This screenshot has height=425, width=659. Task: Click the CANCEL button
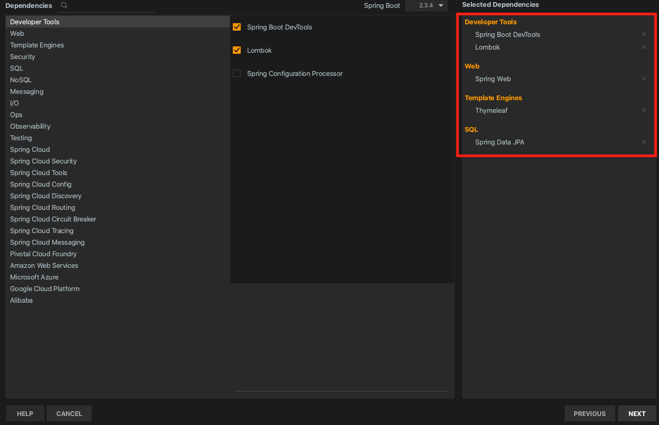(69, 413)
